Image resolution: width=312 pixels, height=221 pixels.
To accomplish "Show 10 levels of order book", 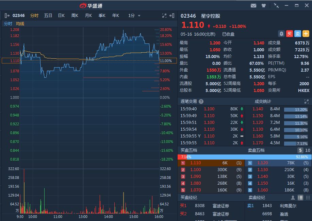I will point(308,150).
